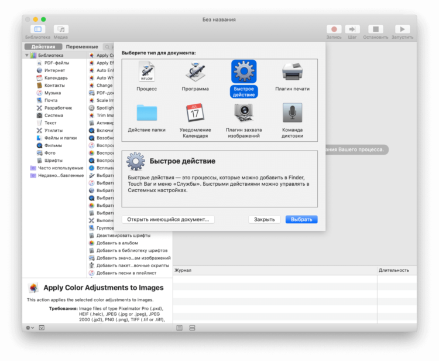
Task: Select PDF-файлы in library
Action: tap(57, 63)
